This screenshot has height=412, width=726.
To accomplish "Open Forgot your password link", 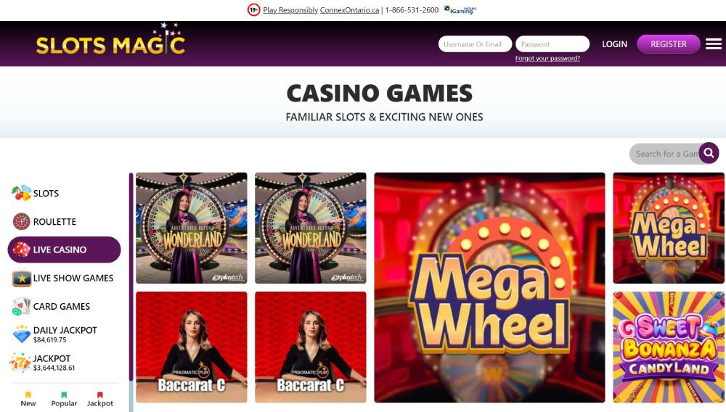I will [547, 58].
